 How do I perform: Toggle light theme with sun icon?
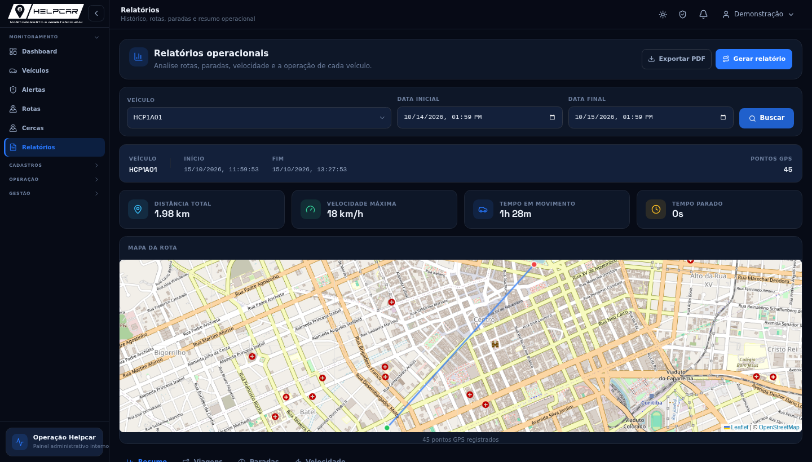(663, 14)
